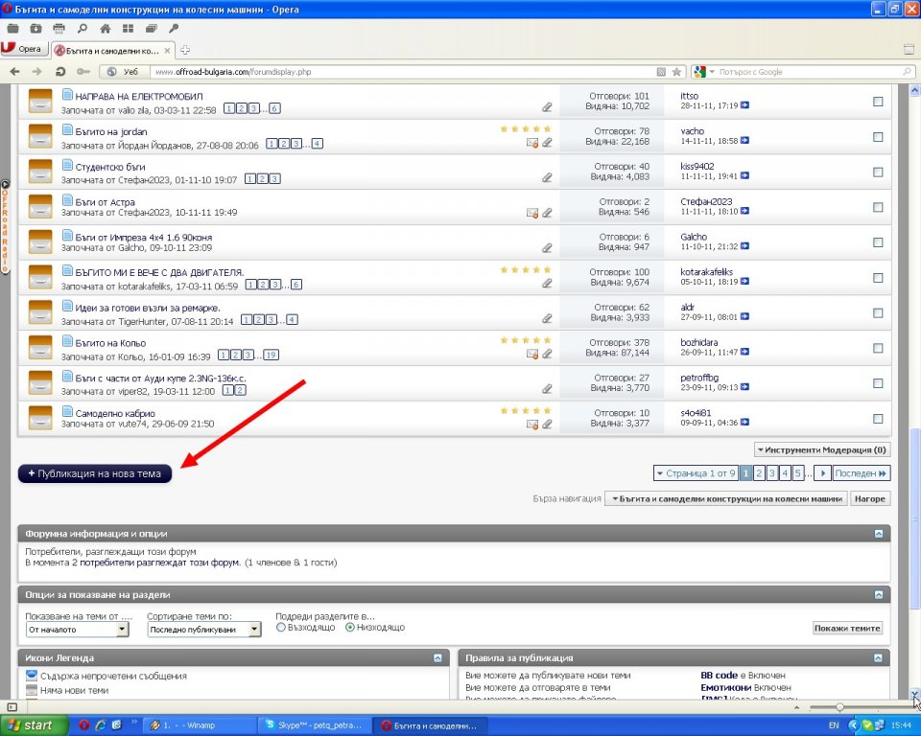Click Публикация на нова тема button
Image resolution: width=921 pixels, height=736 pixels.
(x=95, y=473)
